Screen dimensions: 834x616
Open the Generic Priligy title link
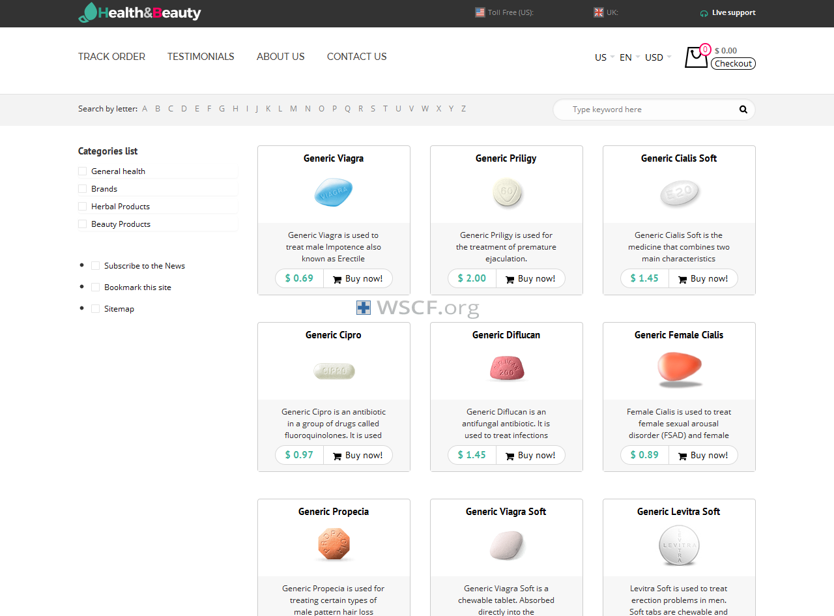pyautogui.click(x=506, y=158)
